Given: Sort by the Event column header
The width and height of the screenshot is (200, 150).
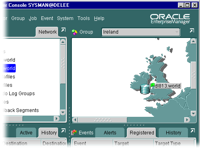Looking at the screenshot, I should point(93,144).
